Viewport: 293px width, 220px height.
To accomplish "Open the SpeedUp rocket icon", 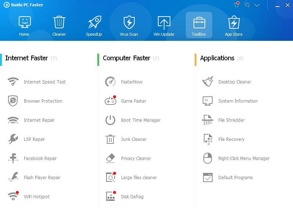I will [x=94, y=22].
